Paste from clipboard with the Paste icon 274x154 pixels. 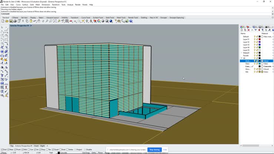click(31, 21)
